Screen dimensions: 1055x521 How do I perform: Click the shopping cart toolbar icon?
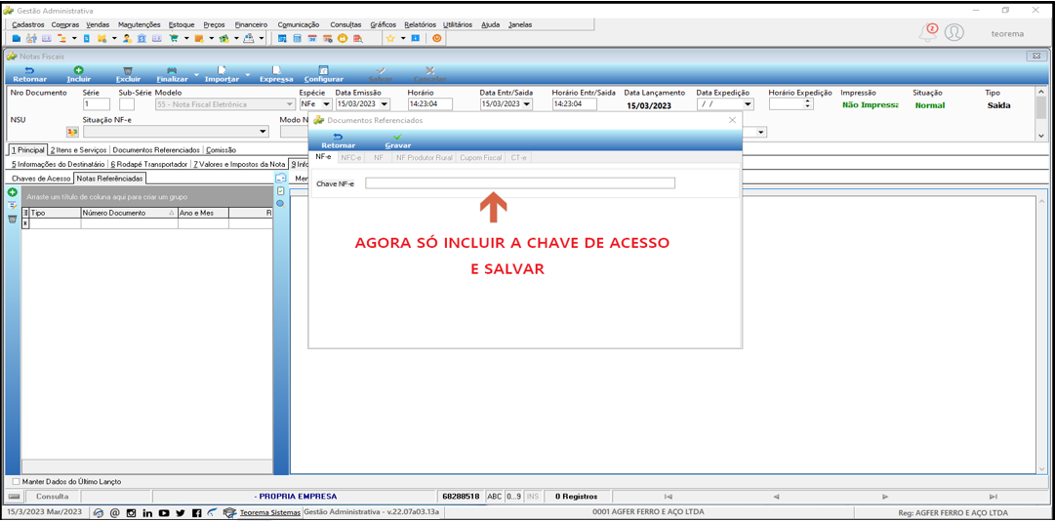coord(175,38)
